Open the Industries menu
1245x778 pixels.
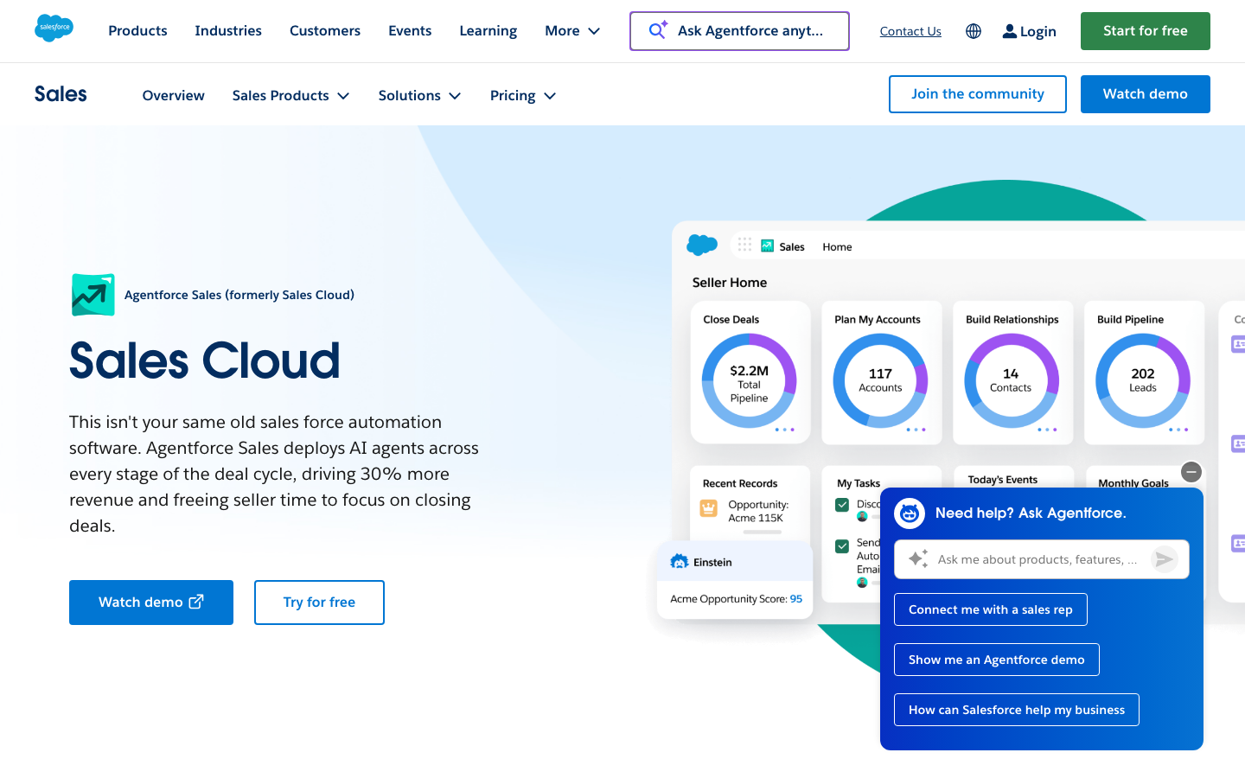click(228, 31)
